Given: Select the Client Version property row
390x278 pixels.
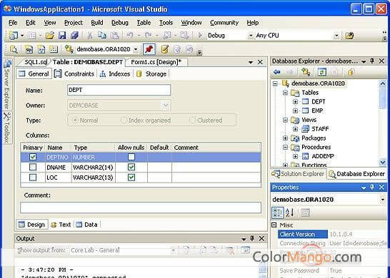Looking at the screenshot, I should [303, 234].
